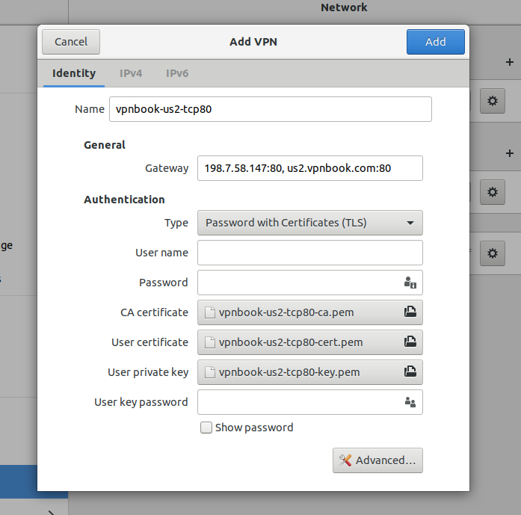Choose User certificate file vpnbook-us2-tcp80-cert.pem
521x515 pixels.
pos(310,342)
